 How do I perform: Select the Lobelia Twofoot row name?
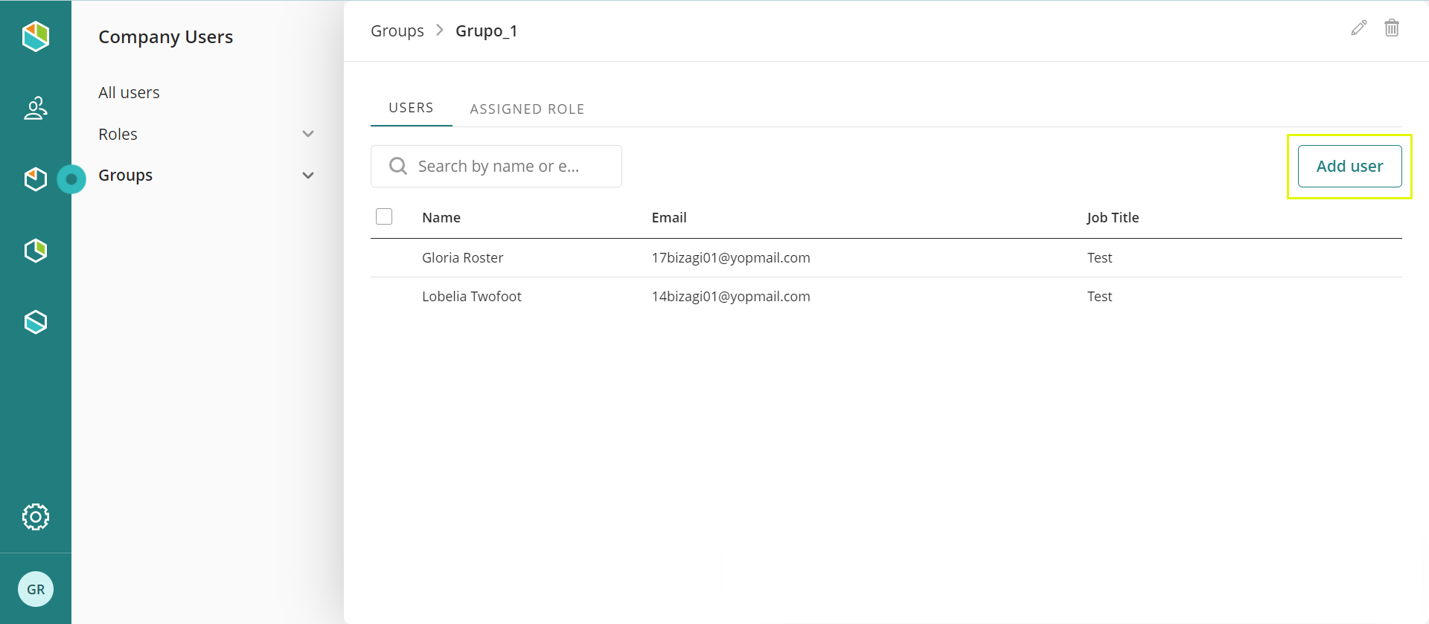pyautogui.click(x=471, y=296)
